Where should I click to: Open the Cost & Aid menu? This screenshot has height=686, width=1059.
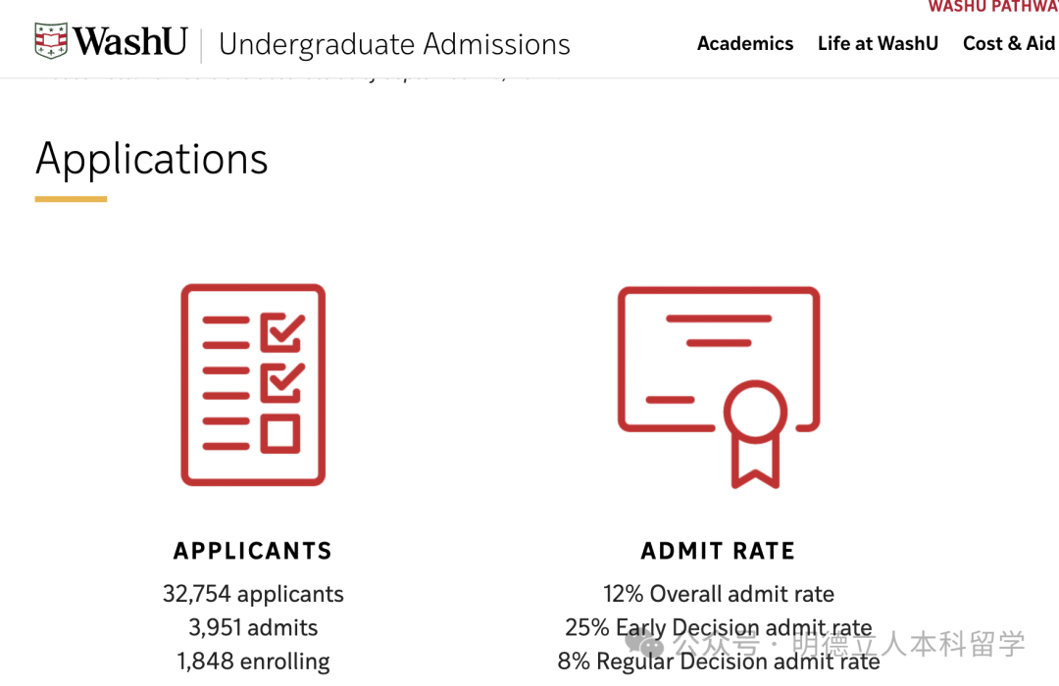coord(1009,43)
